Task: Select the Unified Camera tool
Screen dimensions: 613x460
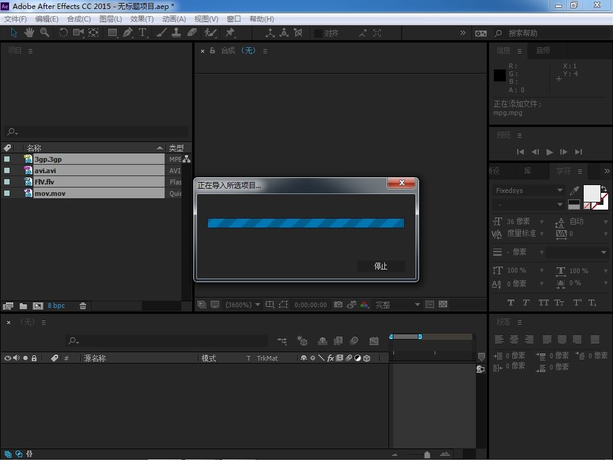Action: point(78,33)
